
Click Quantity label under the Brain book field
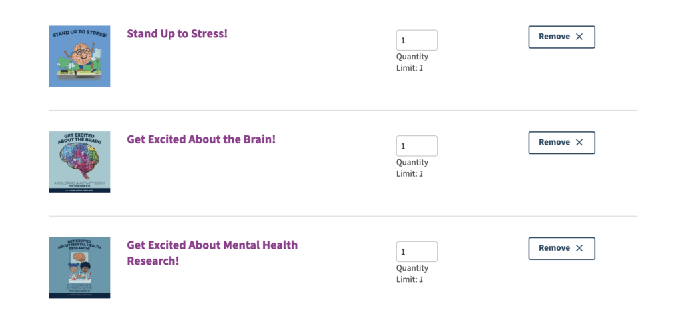pos(412,163)
